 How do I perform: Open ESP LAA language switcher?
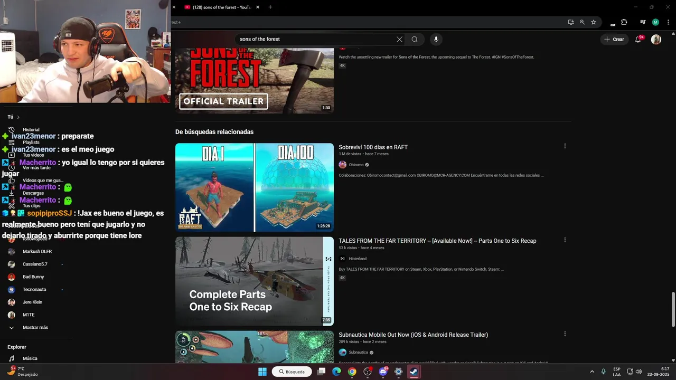pos(617,372)
